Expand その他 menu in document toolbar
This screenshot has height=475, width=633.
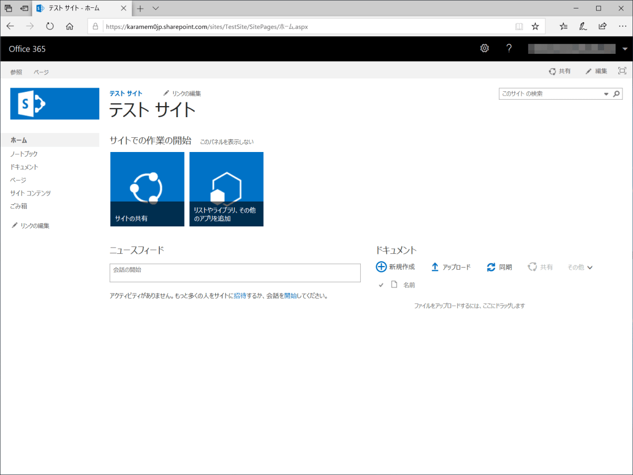[x=580, y=268]
